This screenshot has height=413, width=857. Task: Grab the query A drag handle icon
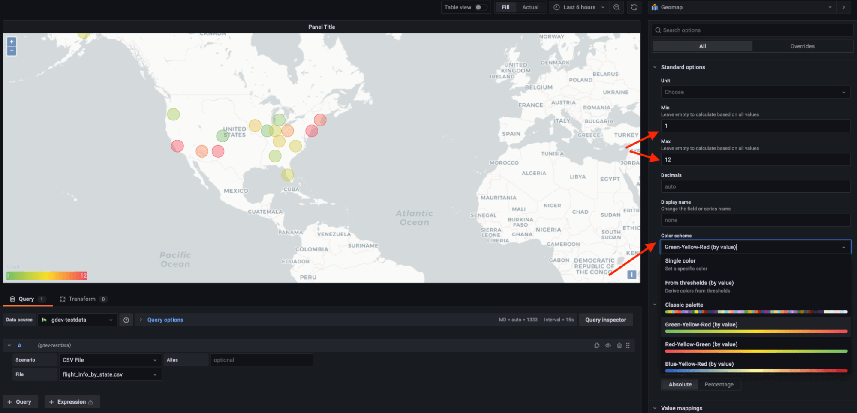click(628, 346)
